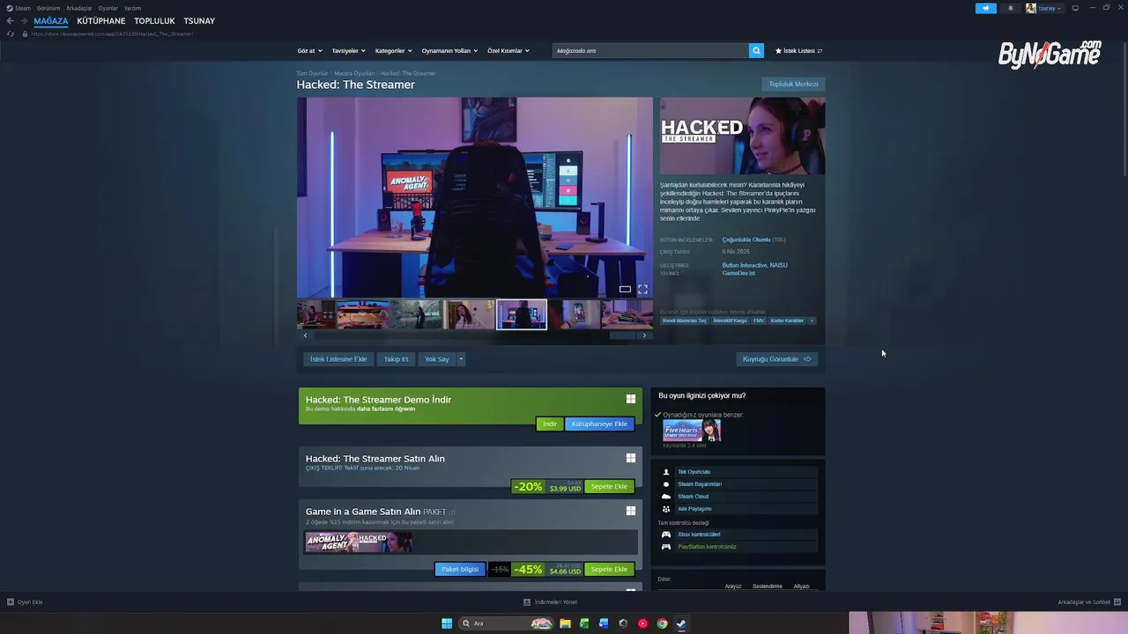1128x634 pixels.
Task: Click the magnifier search button in store
Action: 756,51
